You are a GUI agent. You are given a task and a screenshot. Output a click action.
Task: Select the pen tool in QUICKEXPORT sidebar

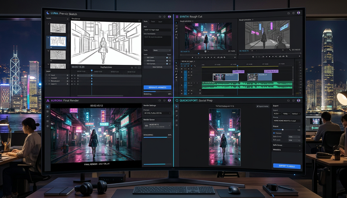click(x=176, y=115)
